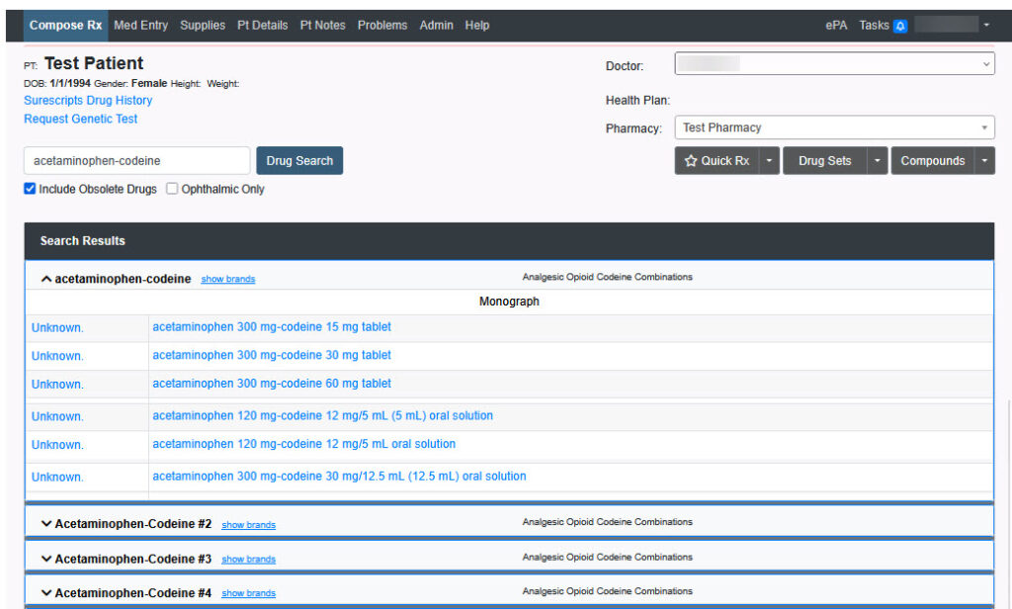Viewport: 1012px width, 609px height.
Task: Open the Quick Rx dropdown arrow
Action: (x=770, y=161)
